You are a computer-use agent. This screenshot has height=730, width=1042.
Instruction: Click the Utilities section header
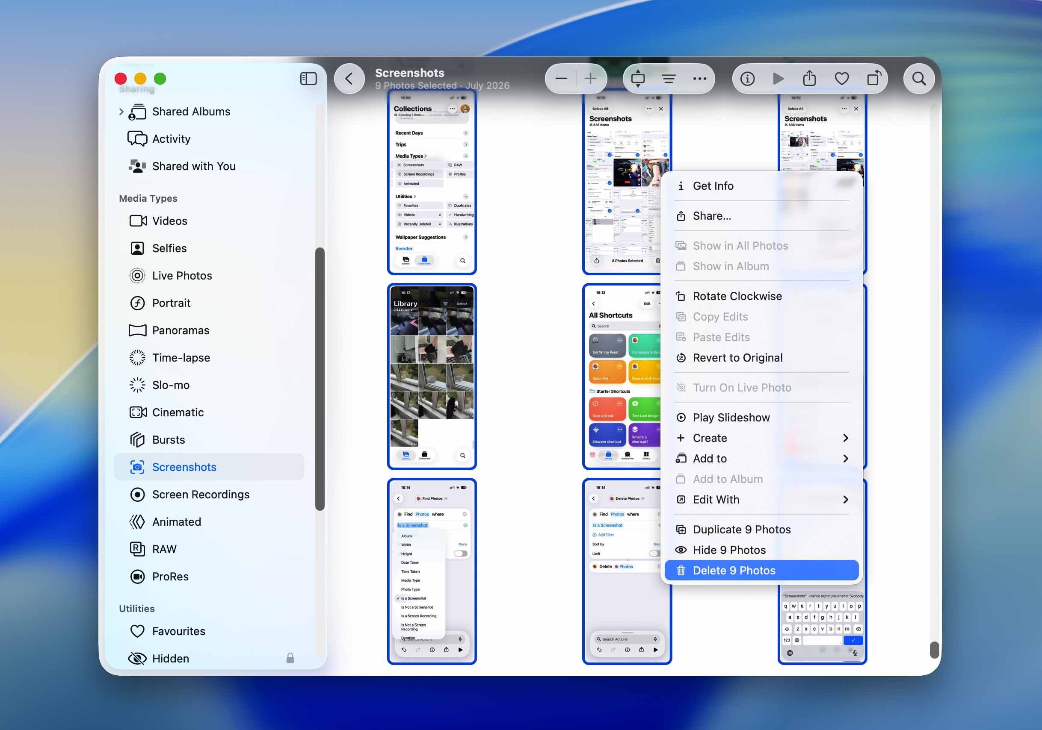[136, 609]
